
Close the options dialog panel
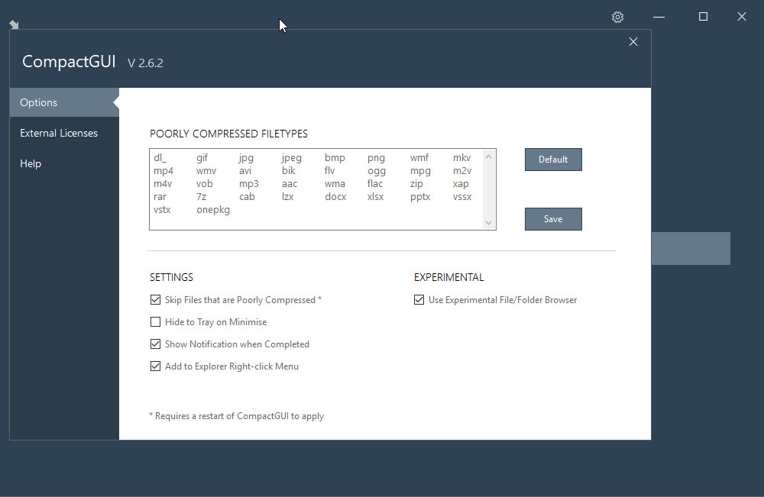pyautogui.click(x=633, y=42)
